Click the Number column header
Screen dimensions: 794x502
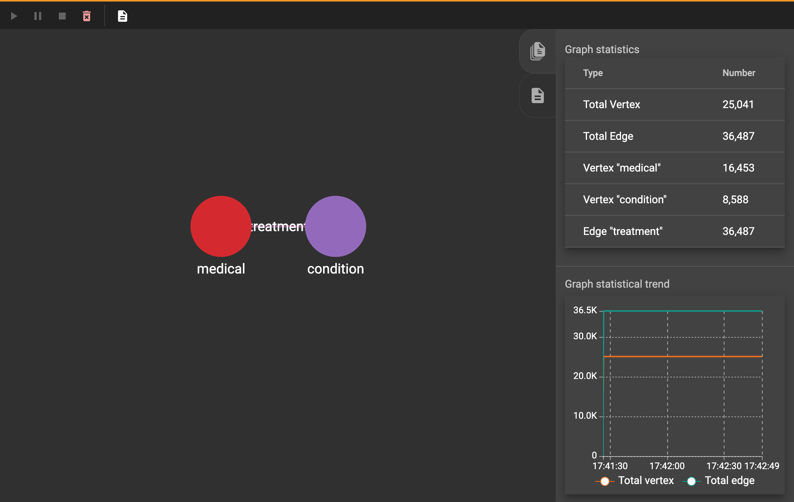739,73
